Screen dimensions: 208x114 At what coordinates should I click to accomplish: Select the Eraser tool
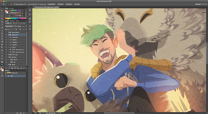tap(2, 39)
